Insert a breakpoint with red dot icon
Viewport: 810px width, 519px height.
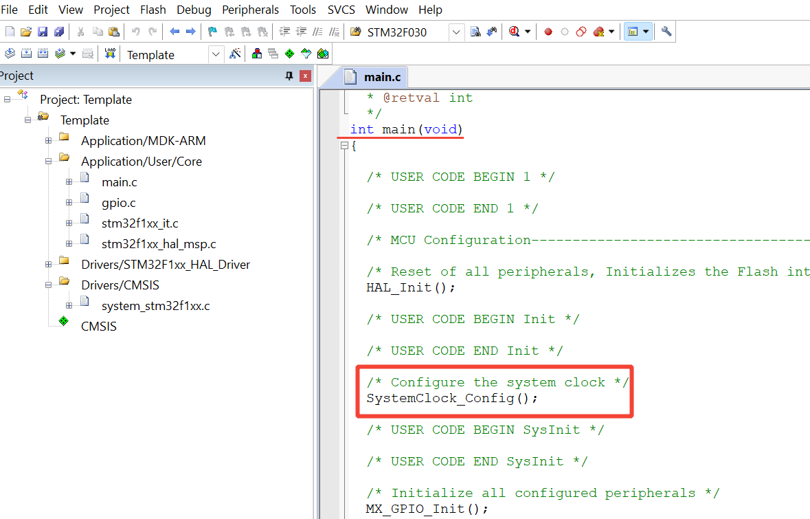[548, 32]
